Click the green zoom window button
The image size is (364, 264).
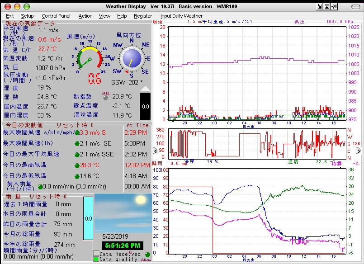(27, 7)
